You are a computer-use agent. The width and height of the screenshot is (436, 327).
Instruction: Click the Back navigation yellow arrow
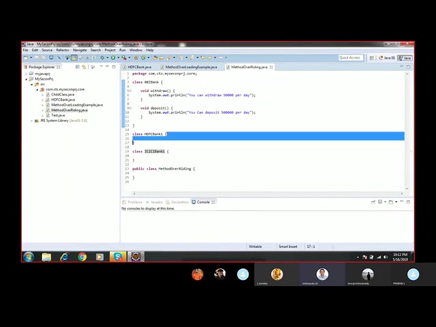[x=210, y=57]
